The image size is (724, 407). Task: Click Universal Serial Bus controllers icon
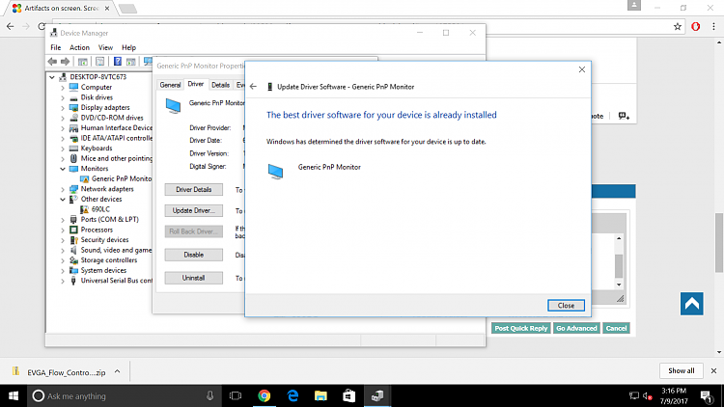coord(73,280)
